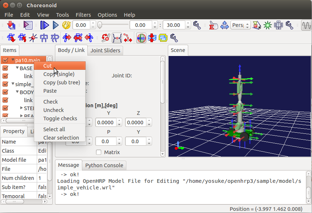Select forward kinematics joint rotation icon
The height and width of the screenshot is (213, 312).
106,38
